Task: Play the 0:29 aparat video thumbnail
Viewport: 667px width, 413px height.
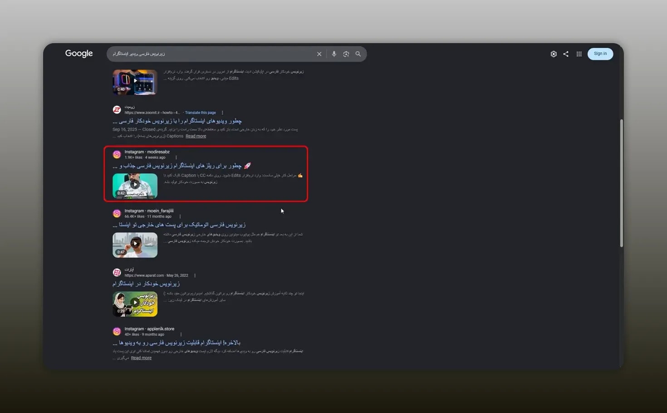Action: pyautogui.click(x=135, y=304)
